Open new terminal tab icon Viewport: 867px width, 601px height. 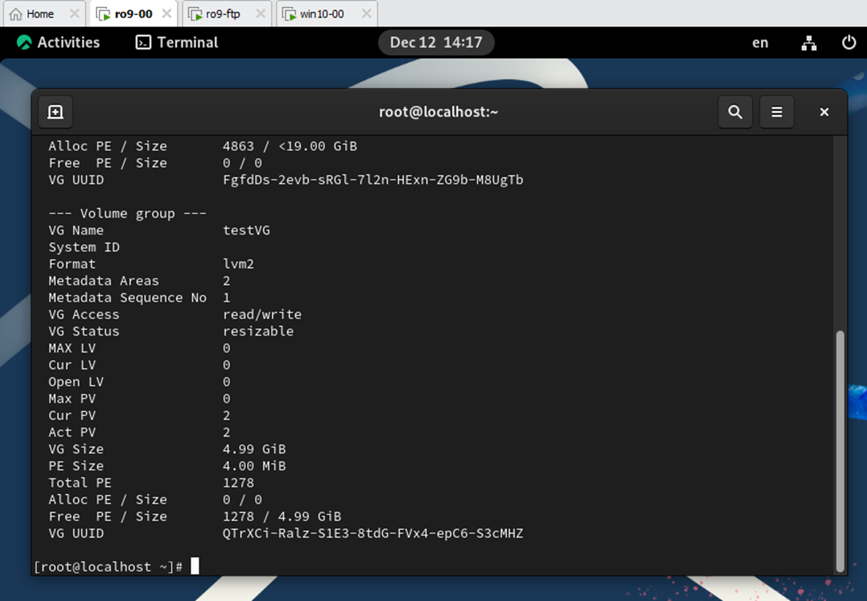[55, 112]
